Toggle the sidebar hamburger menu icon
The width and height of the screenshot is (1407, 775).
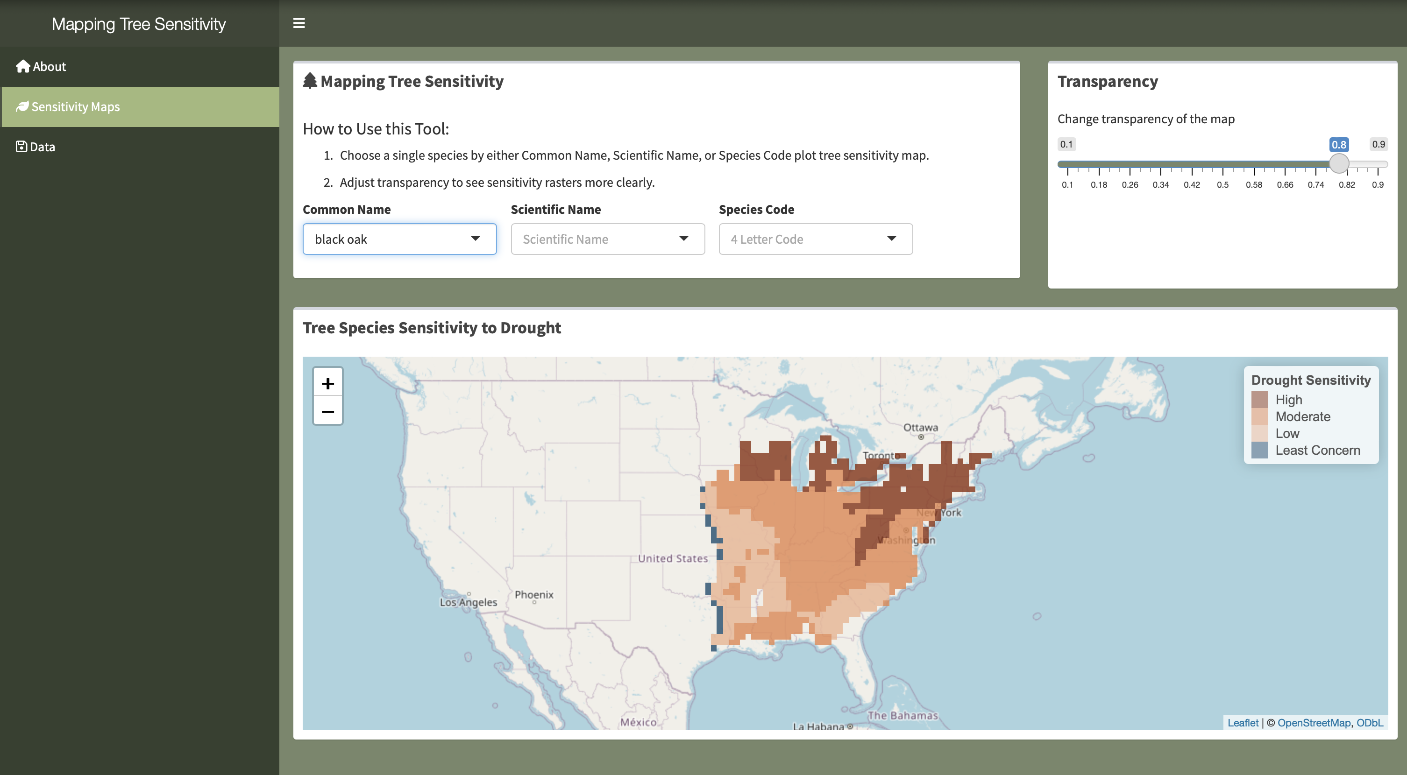tap(299, 23)
